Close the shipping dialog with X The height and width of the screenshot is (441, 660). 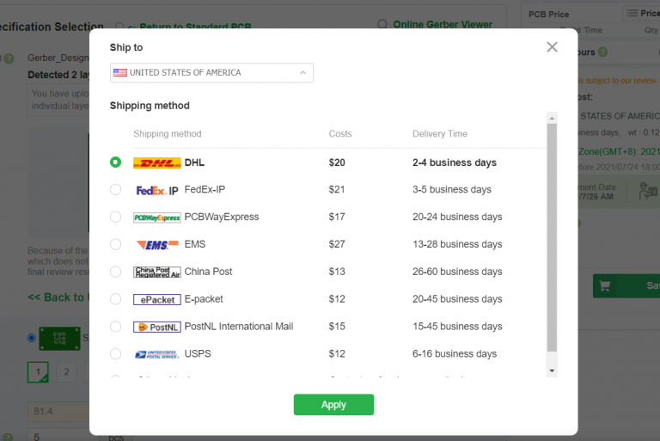(x=552, y=46)
